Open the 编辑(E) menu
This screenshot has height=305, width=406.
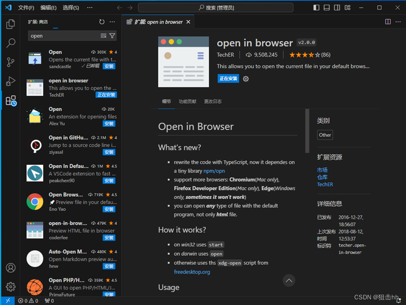(x=48, y=8)
